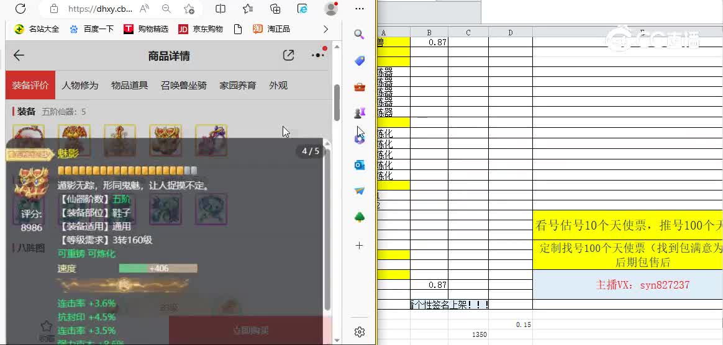
Task: Click spreadsheet cell with 1350
Action: pos(468,334)
